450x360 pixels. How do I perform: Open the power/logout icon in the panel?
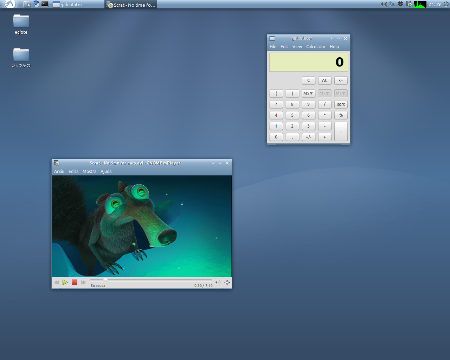[446, 4]
